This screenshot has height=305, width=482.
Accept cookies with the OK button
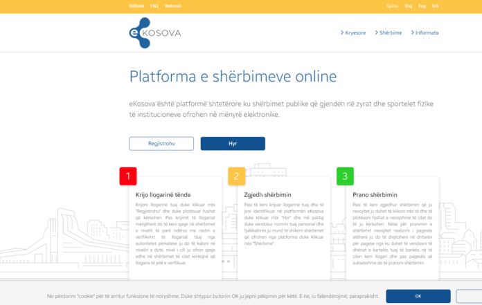[x=418, y=296]
